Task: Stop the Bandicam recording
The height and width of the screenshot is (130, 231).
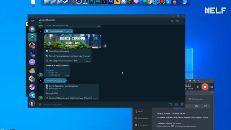Action: [205, 87]
